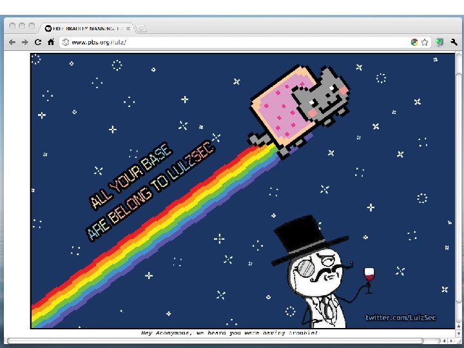Image resolution: width=464 pixels, height=348 pixels.
Task: Click the scroll right arrow at the bottom
Action: pos(450,341)
